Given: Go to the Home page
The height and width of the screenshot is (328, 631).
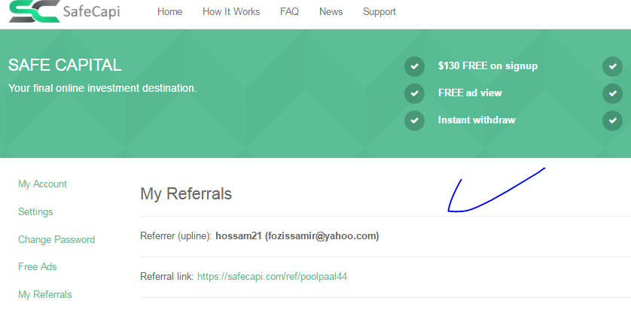Looking at the screenshot, I should 169,11.
